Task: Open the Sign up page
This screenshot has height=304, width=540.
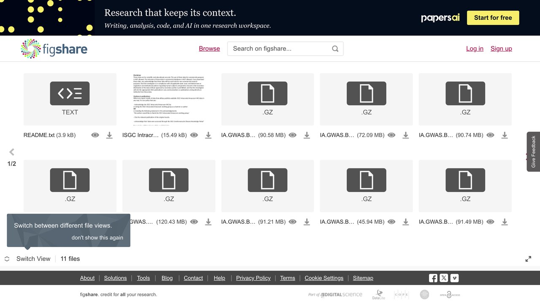Action: [x=501, y=49]
